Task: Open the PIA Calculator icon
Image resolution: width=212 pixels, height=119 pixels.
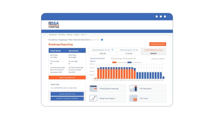Action: pos(133,89)
